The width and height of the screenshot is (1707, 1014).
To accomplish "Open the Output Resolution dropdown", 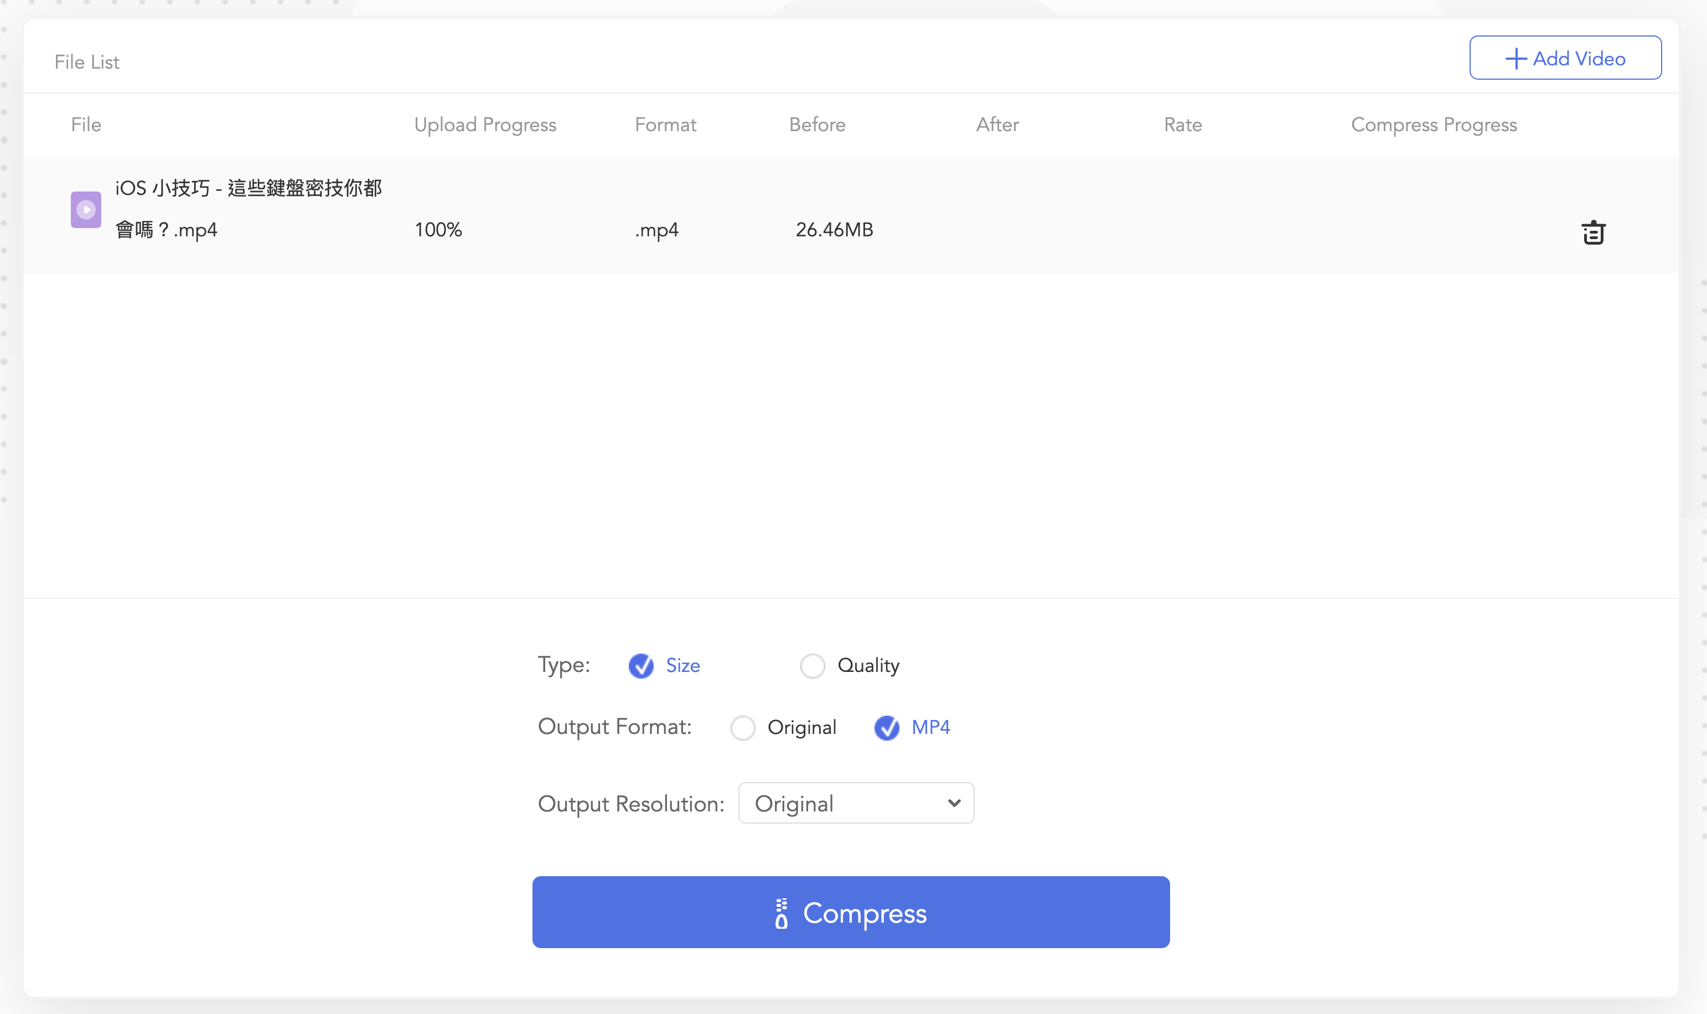I will point(855,804).
